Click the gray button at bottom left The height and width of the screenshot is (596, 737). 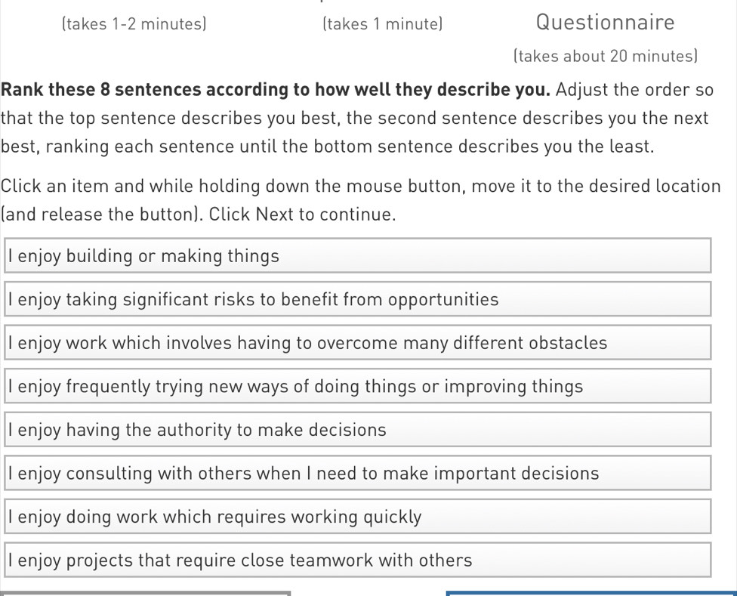[x=143, y=594]
